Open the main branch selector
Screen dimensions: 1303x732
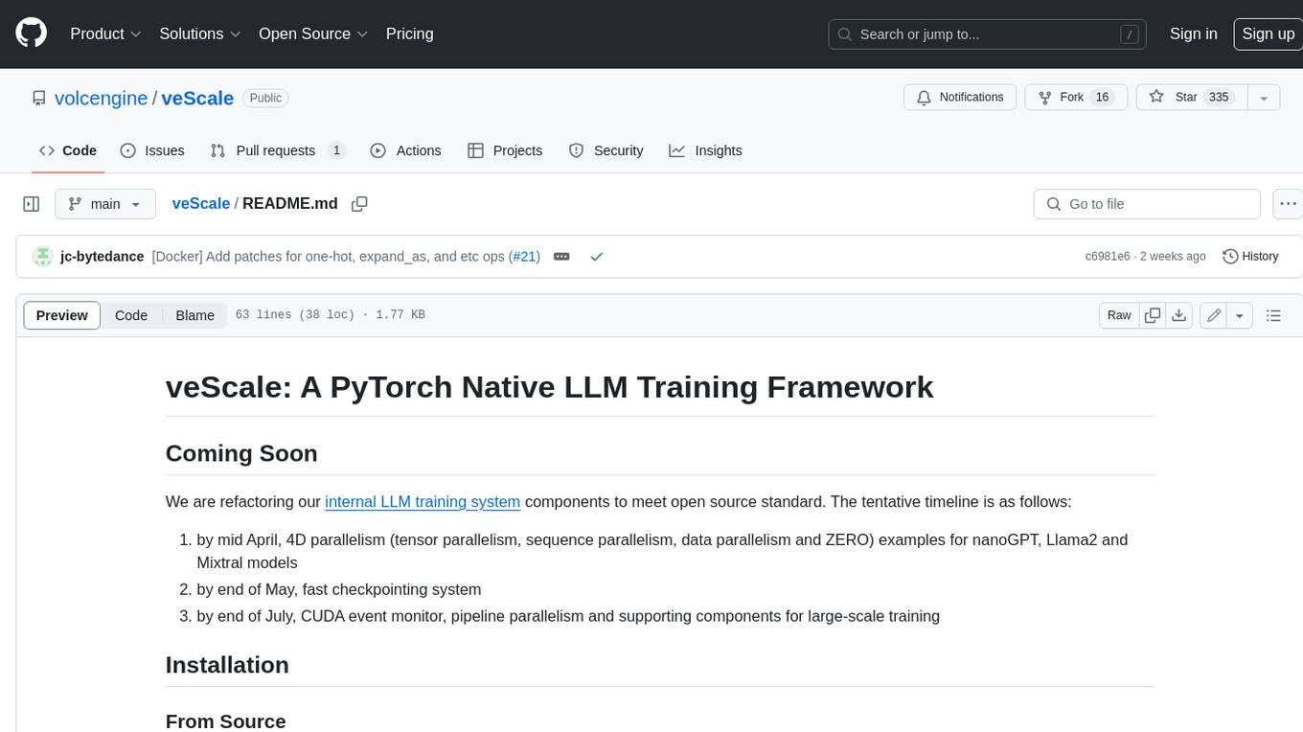click(104, 204)
